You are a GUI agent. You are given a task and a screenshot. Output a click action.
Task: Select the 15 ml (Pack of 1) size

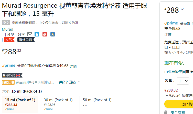click(x=20, y=104)
